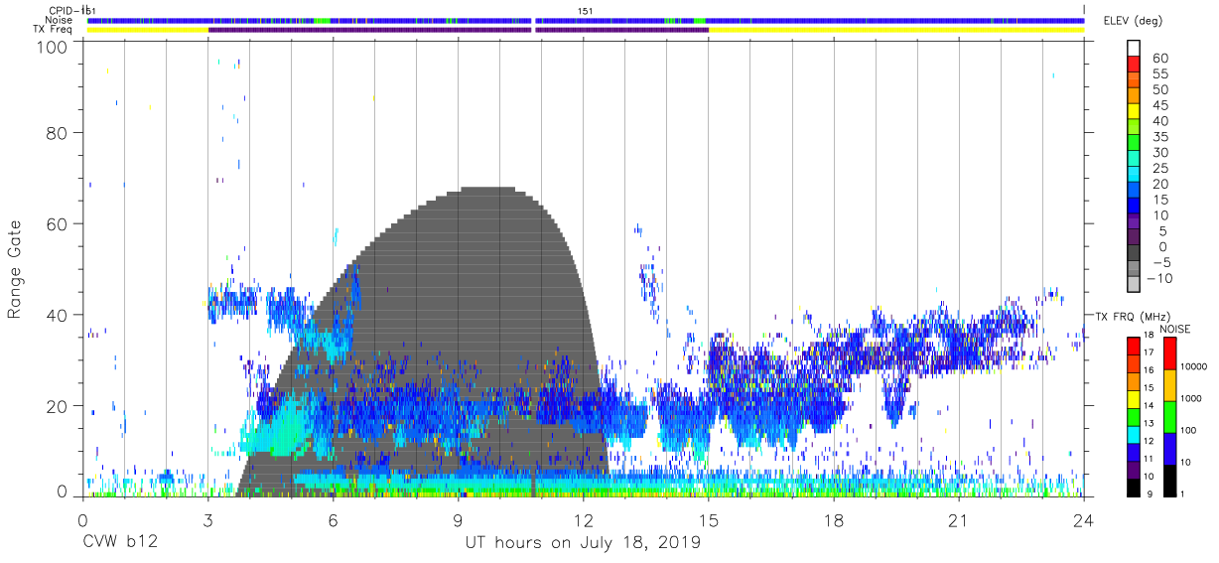Image resolution: width=1219 pixels, height=563 pixels.
Task: Click the black bottom segment of TX FRQ colorbar
Action: [x=1133, y=488]
